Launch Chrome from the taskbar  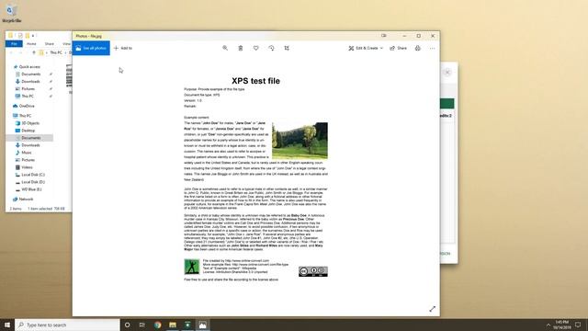(157, 325)
